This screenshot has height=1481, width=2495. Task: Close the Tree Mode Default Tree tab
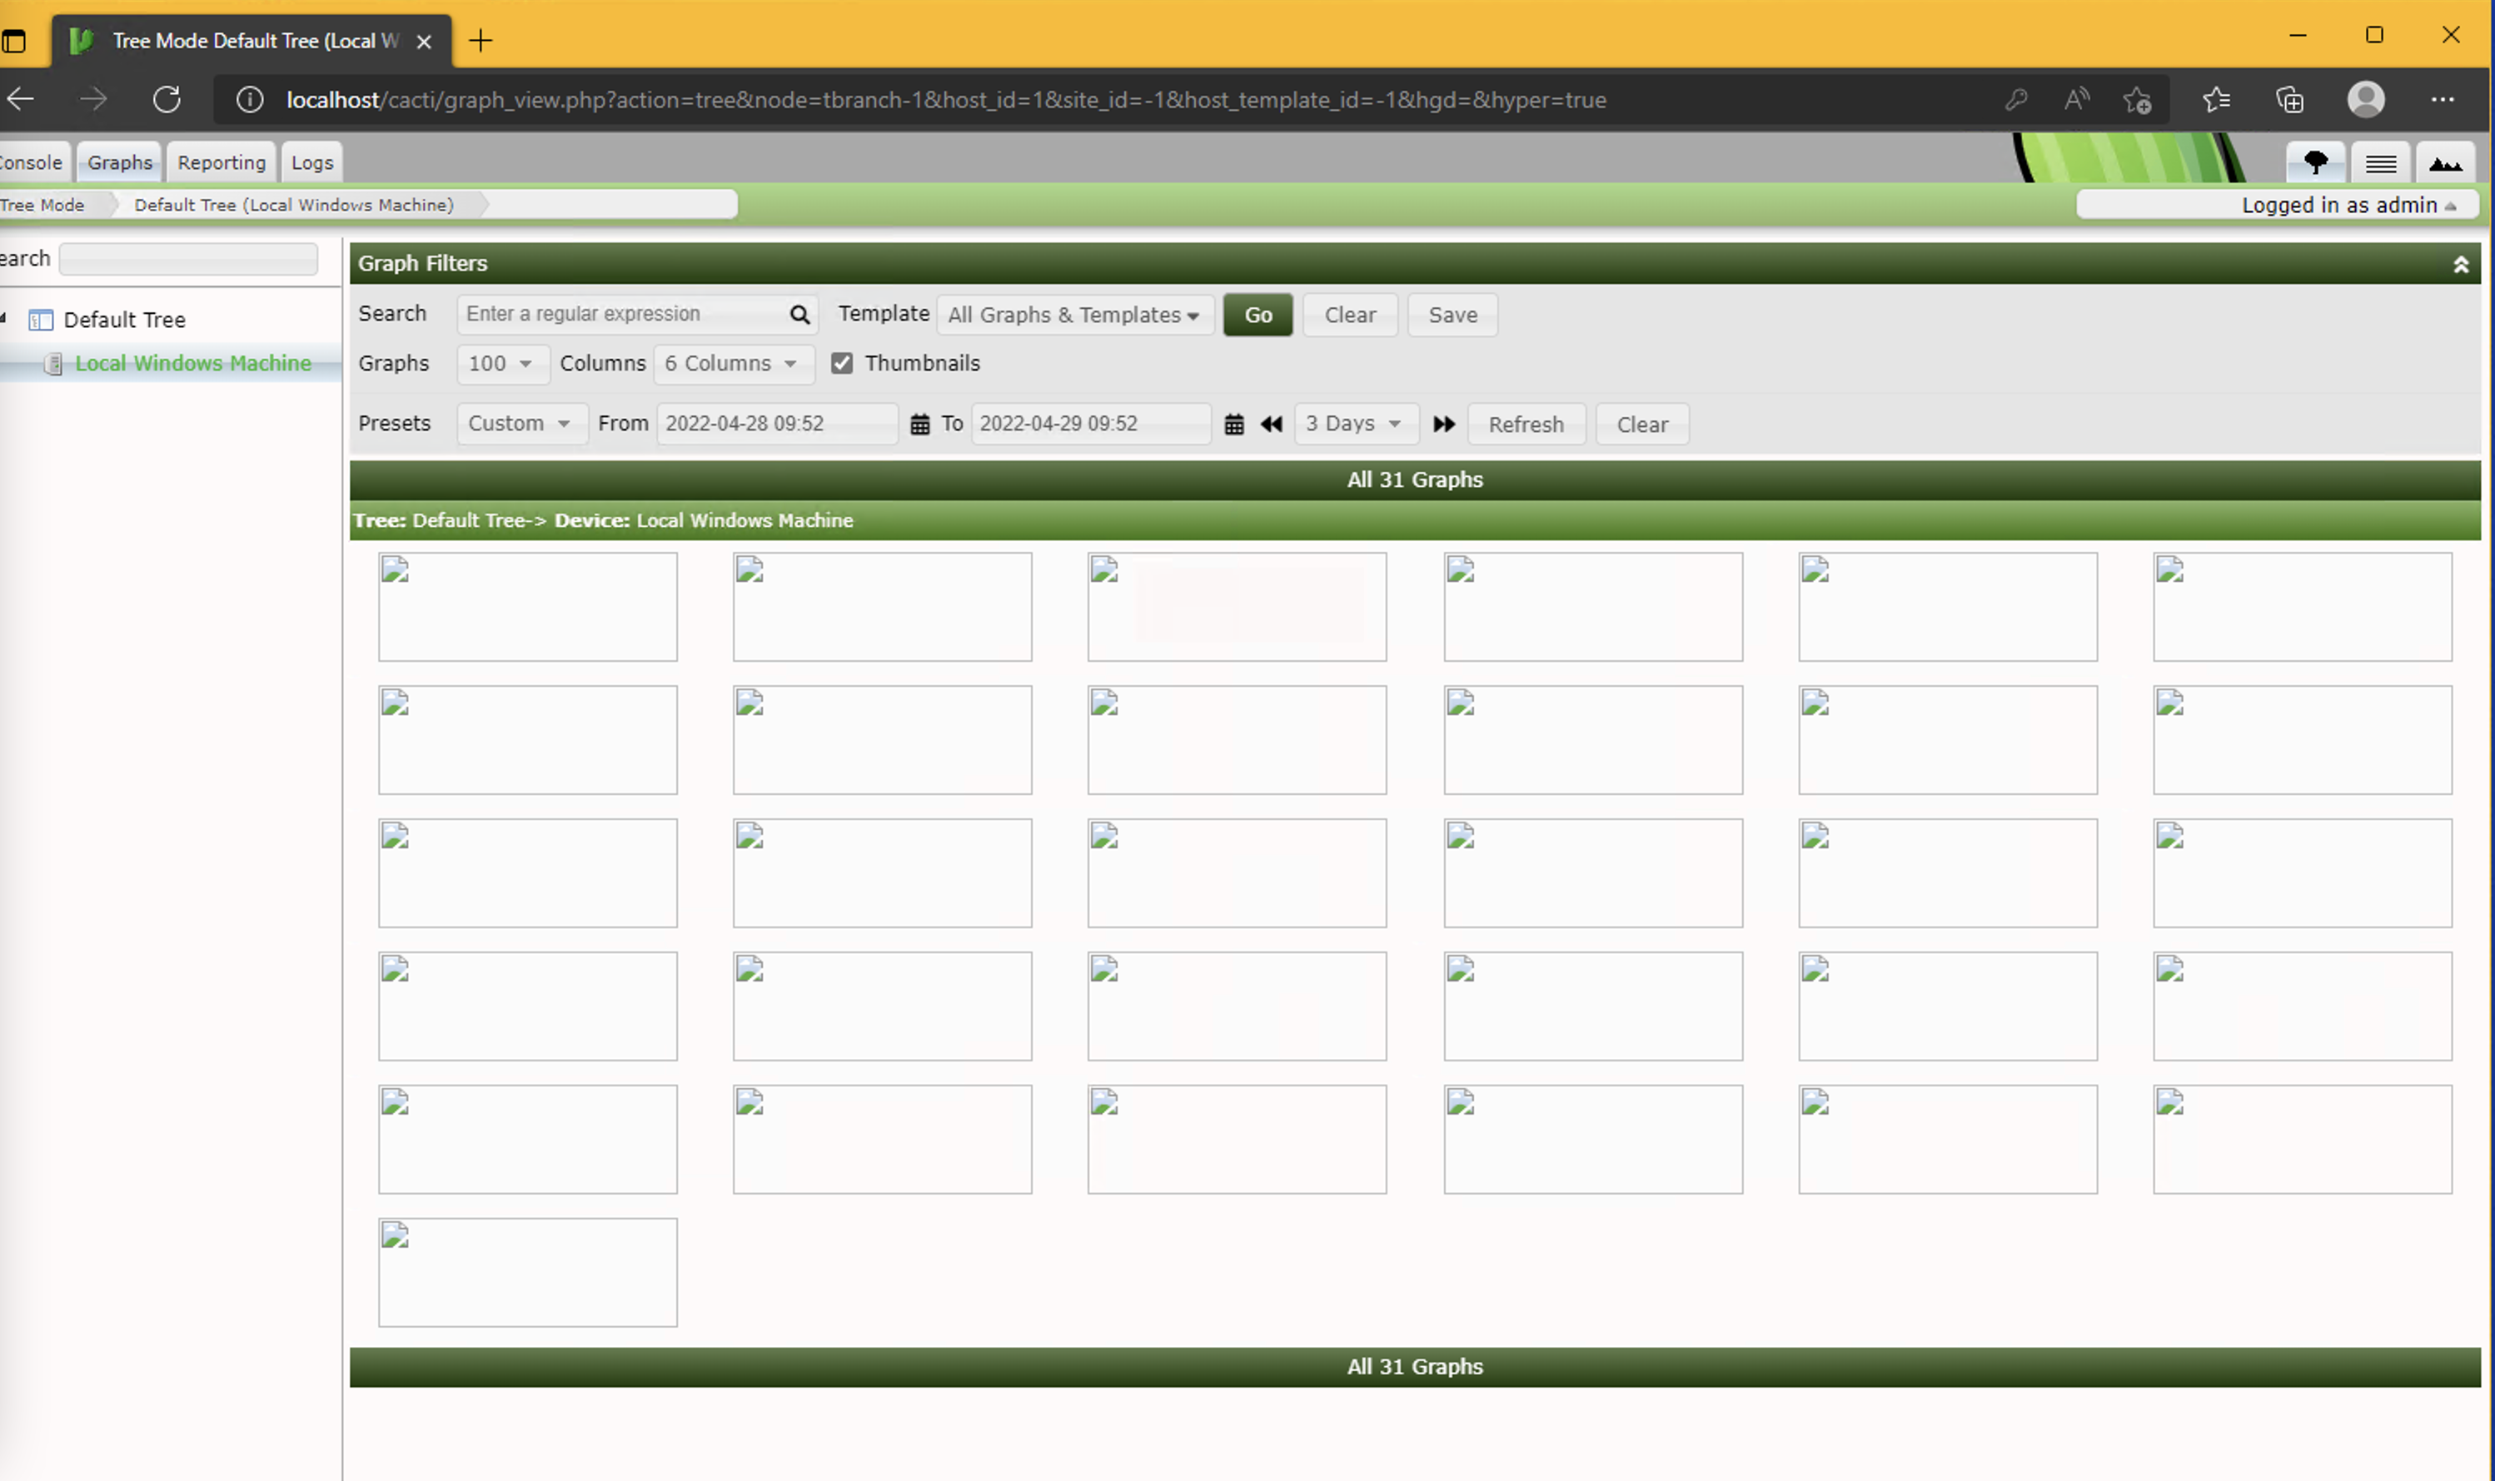[x=423, y=42]
